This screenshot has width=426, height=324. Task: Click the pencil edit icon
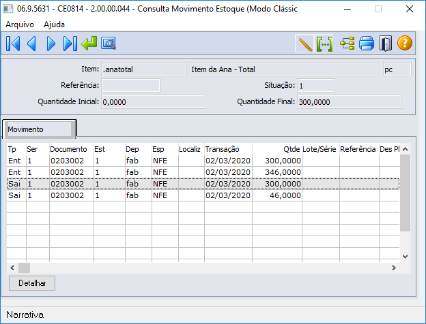click(304, 44)
